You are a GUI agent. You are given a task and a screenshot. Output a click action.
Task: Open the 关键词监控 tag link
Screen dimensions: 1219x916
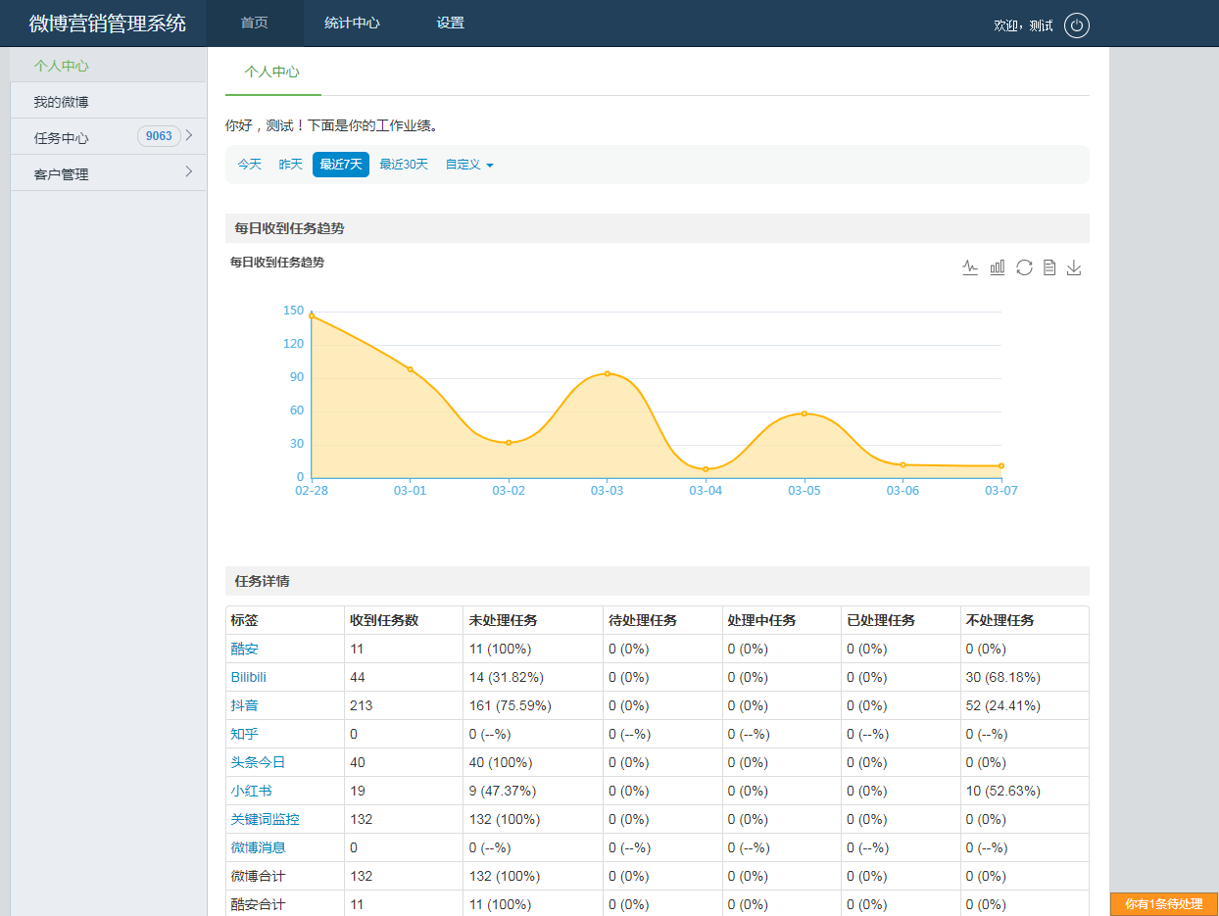tap(266, 819)
